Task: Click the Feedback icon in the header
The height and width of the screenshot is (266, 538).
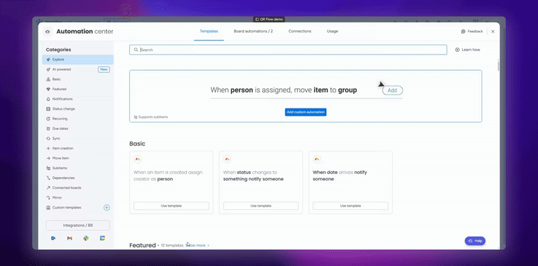Action: 463,31
